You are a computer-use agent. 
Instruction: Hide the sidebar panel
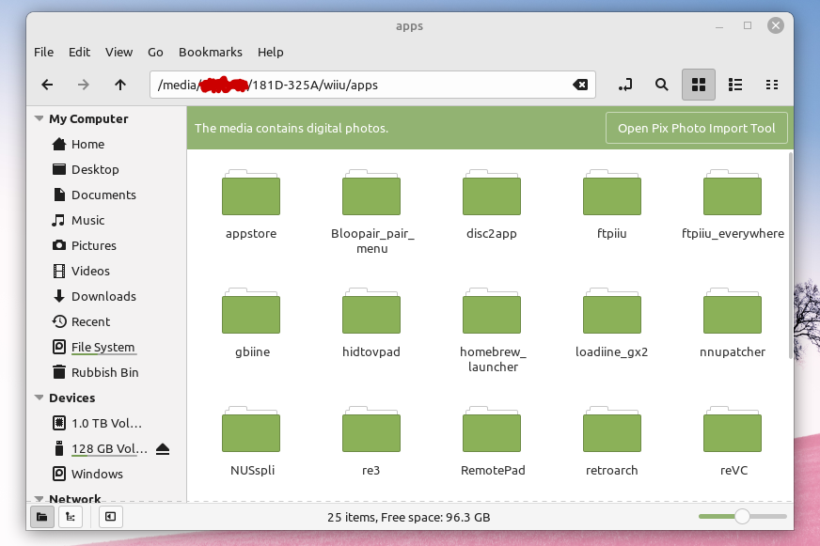[x=110, y=517]
